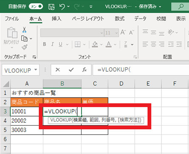
Task: Click the Format Painter brush icon
Action: (x=25, y=47)
